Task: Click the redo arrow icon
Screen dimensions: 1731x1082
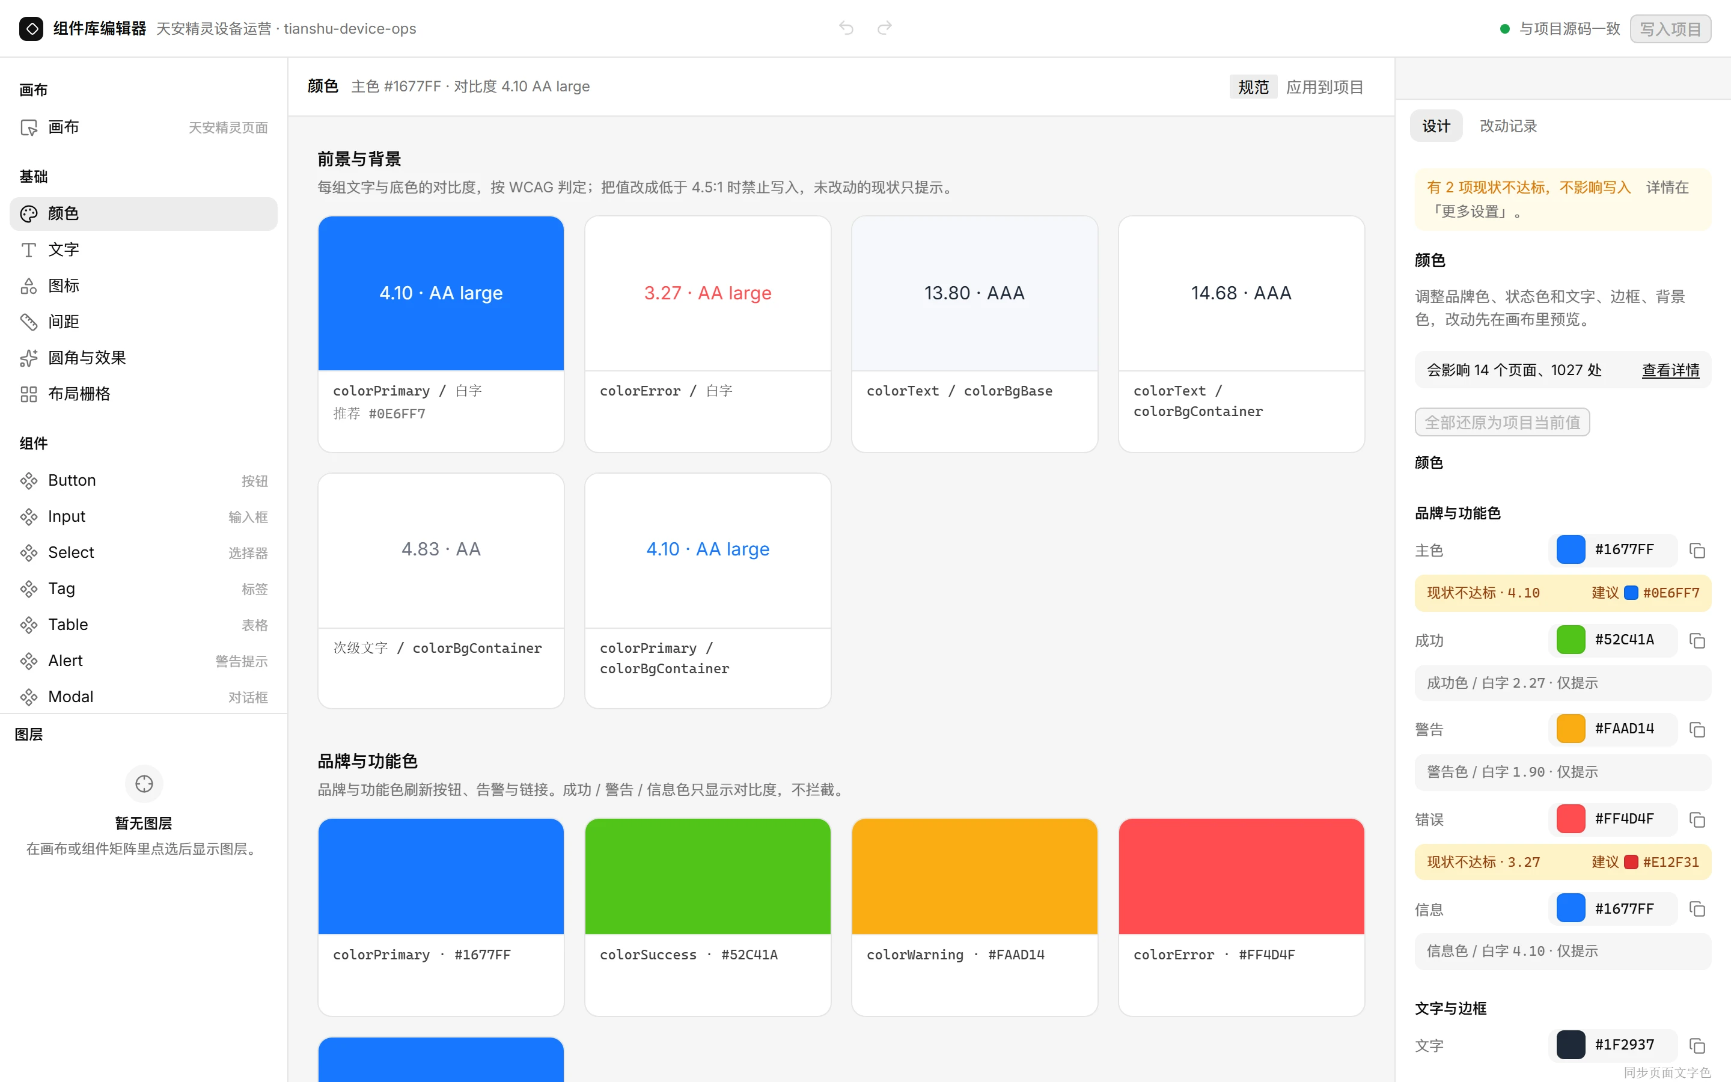Action: coord(885,28)
